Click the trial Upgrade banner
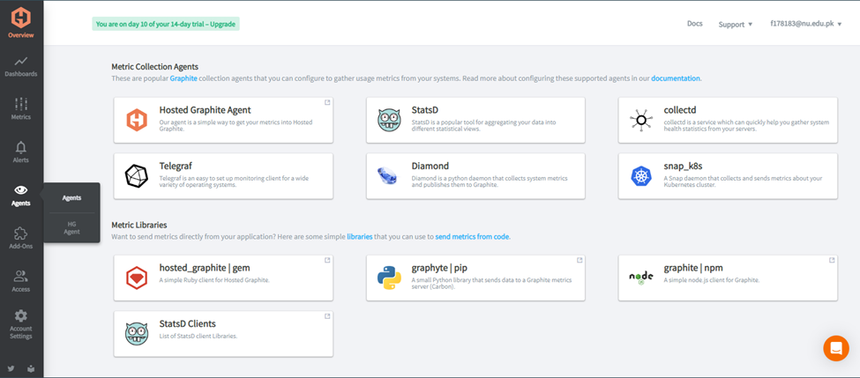The width and height of the screenshot is (860, 378). click(x=166, y=24)
